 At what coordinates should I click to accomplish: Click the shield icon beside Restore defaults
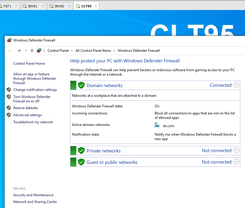pos(9,108)
